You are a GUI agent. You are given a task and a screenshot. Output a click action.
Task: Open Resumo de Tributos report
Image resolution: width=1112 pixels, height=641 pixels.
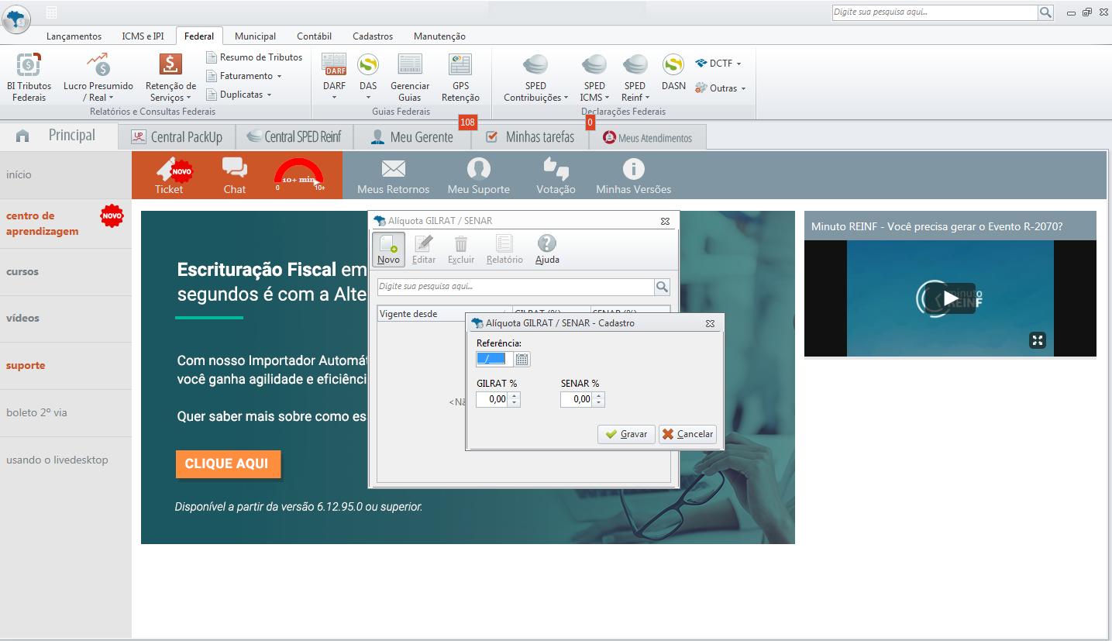point(255,57)
